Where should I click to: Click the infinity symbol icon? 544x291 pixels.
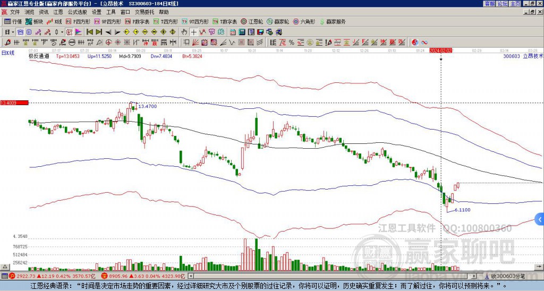(424, 42)
